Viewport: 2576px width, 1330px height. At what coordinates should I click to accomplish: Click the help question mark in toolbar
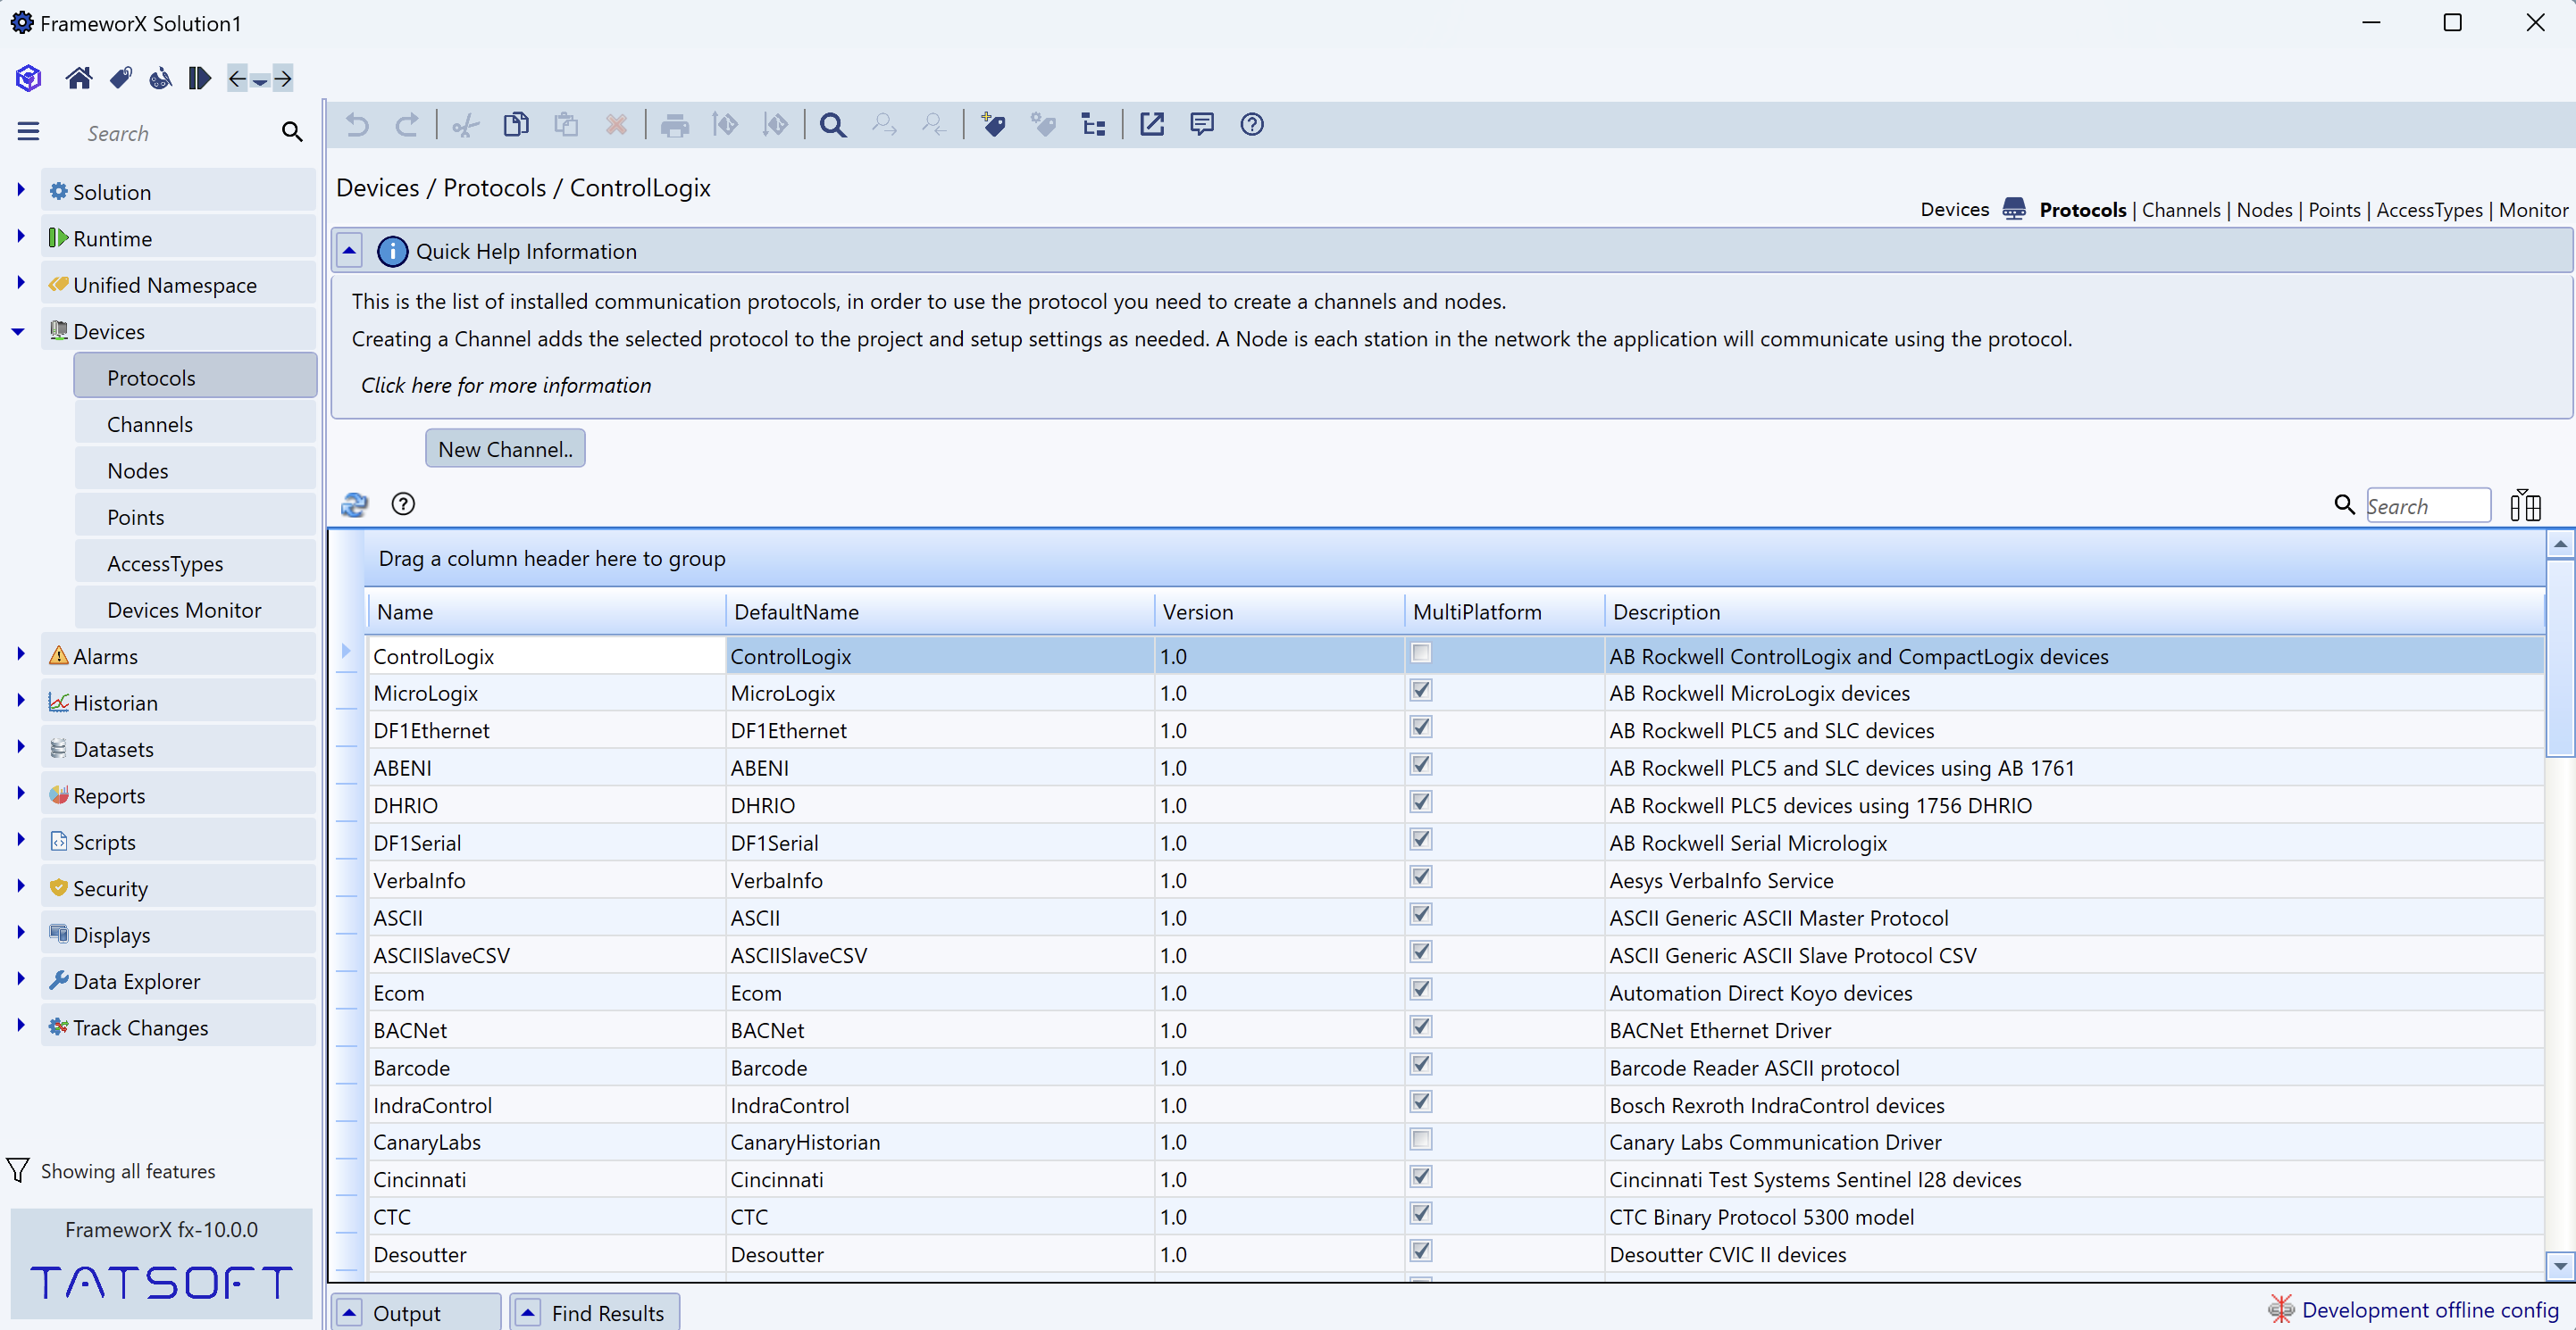click(x=1252, y=125)
